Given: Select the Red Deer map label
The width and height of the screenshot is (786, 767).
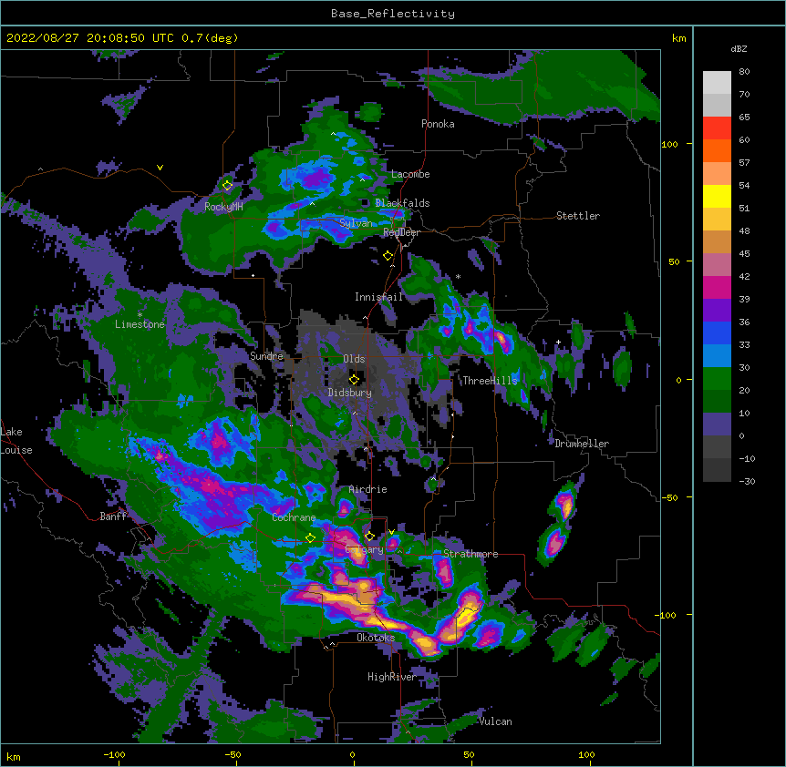Looking at the screenshot, I should click(401, 232).
